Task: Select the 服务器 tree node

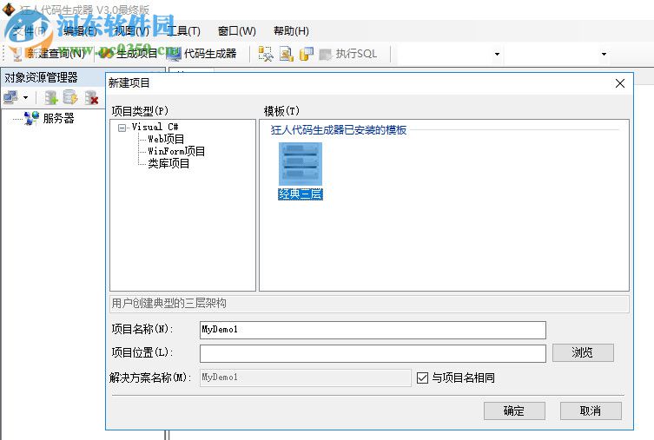Action: 58,118
